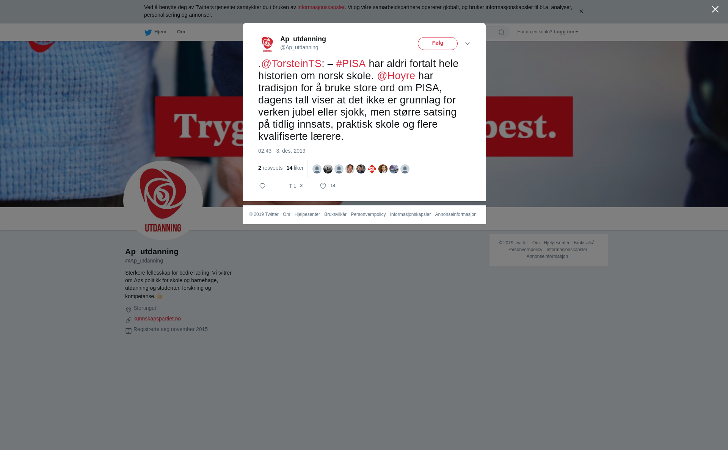This screenshot has height=450, width=728.
Task: Expand tweet options chevron menu
Action: 468,44
